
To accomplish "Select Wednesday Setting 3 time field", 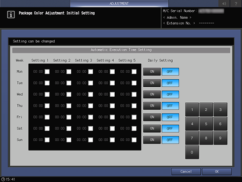I will click(x=81, y=94).
